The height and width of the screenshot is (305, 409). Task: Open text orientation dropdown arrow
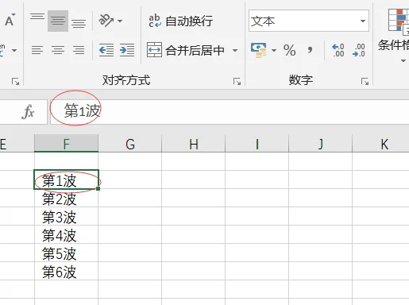pyautogui.click(x=120, y=21)
